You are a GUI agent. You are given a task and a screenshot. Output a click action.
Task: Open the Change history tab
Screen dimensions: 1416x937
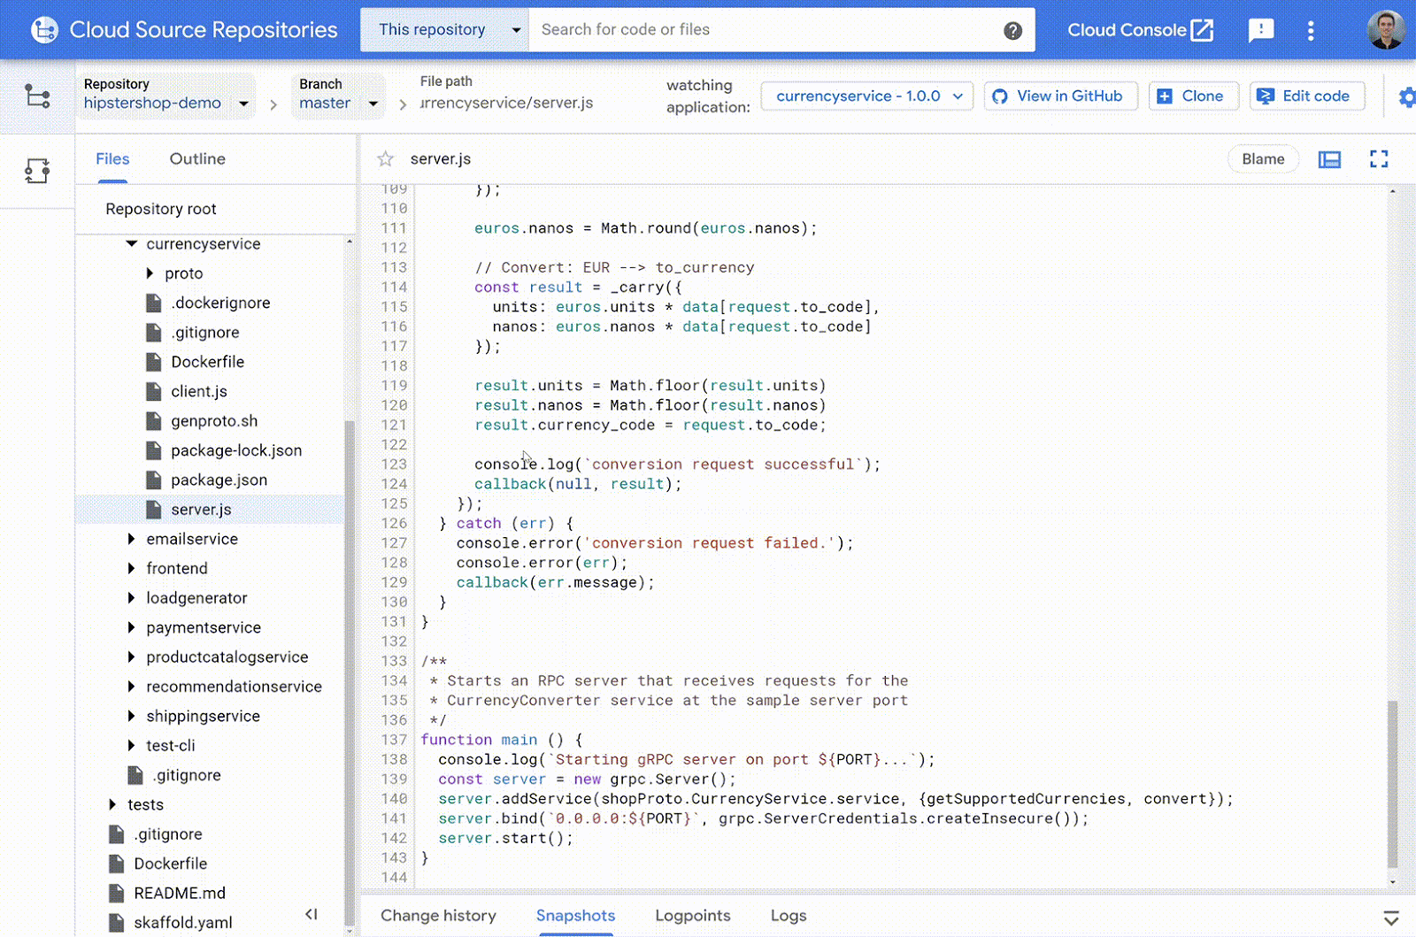[x=438, y=916]
